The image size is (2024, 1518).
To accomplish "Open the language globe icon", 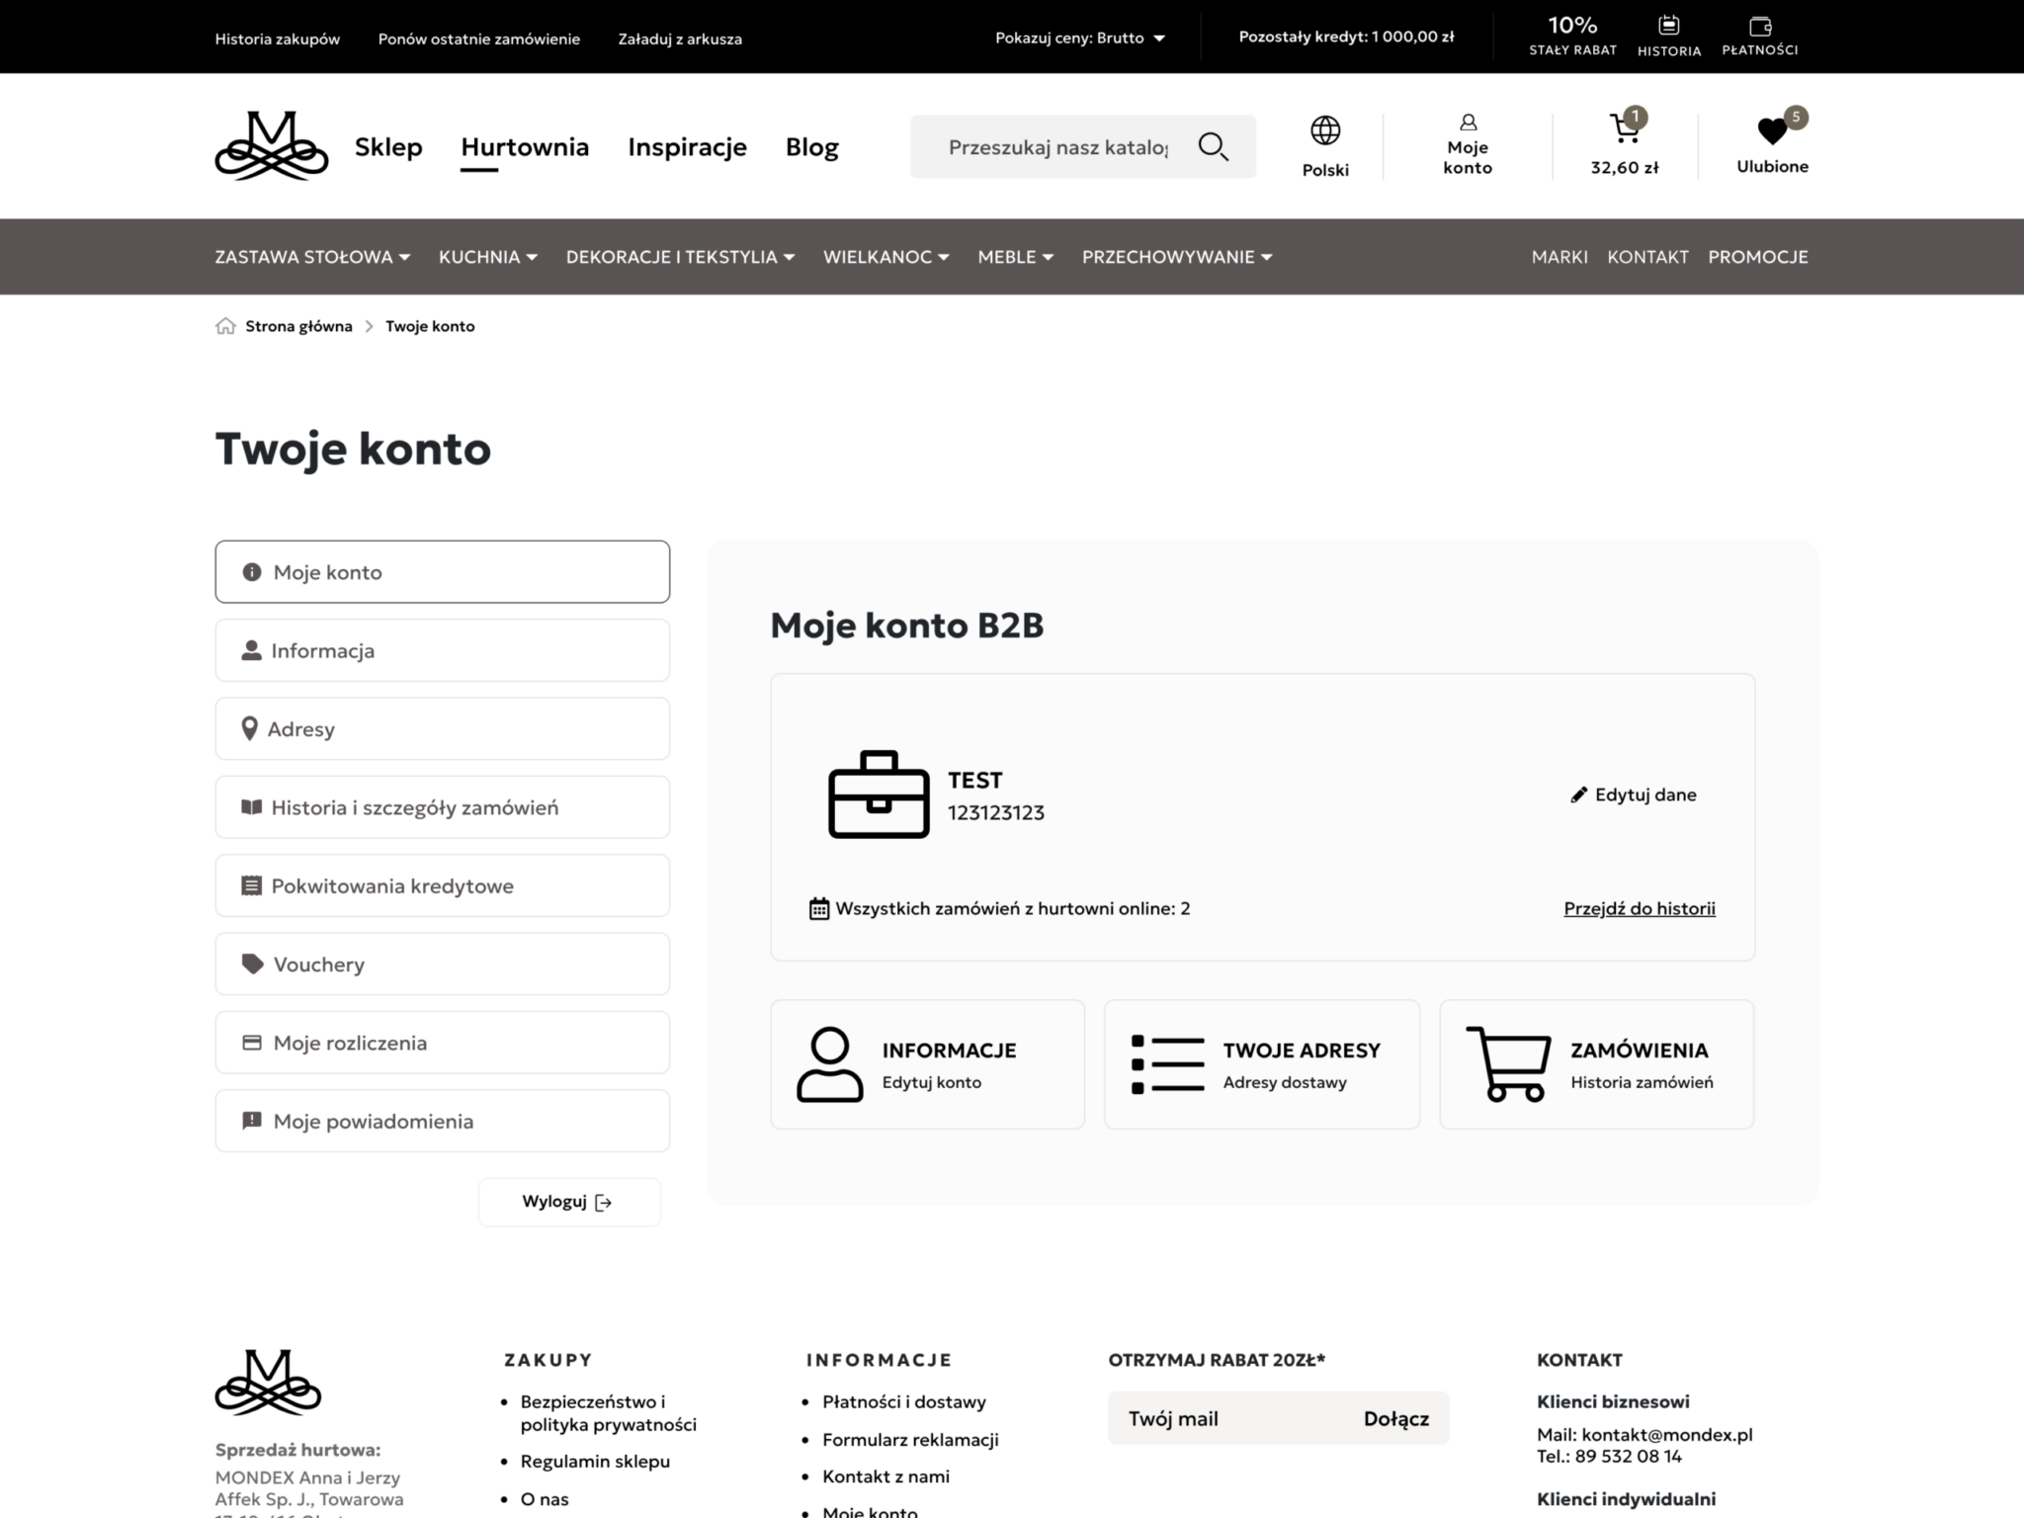I will [1325, 130].
